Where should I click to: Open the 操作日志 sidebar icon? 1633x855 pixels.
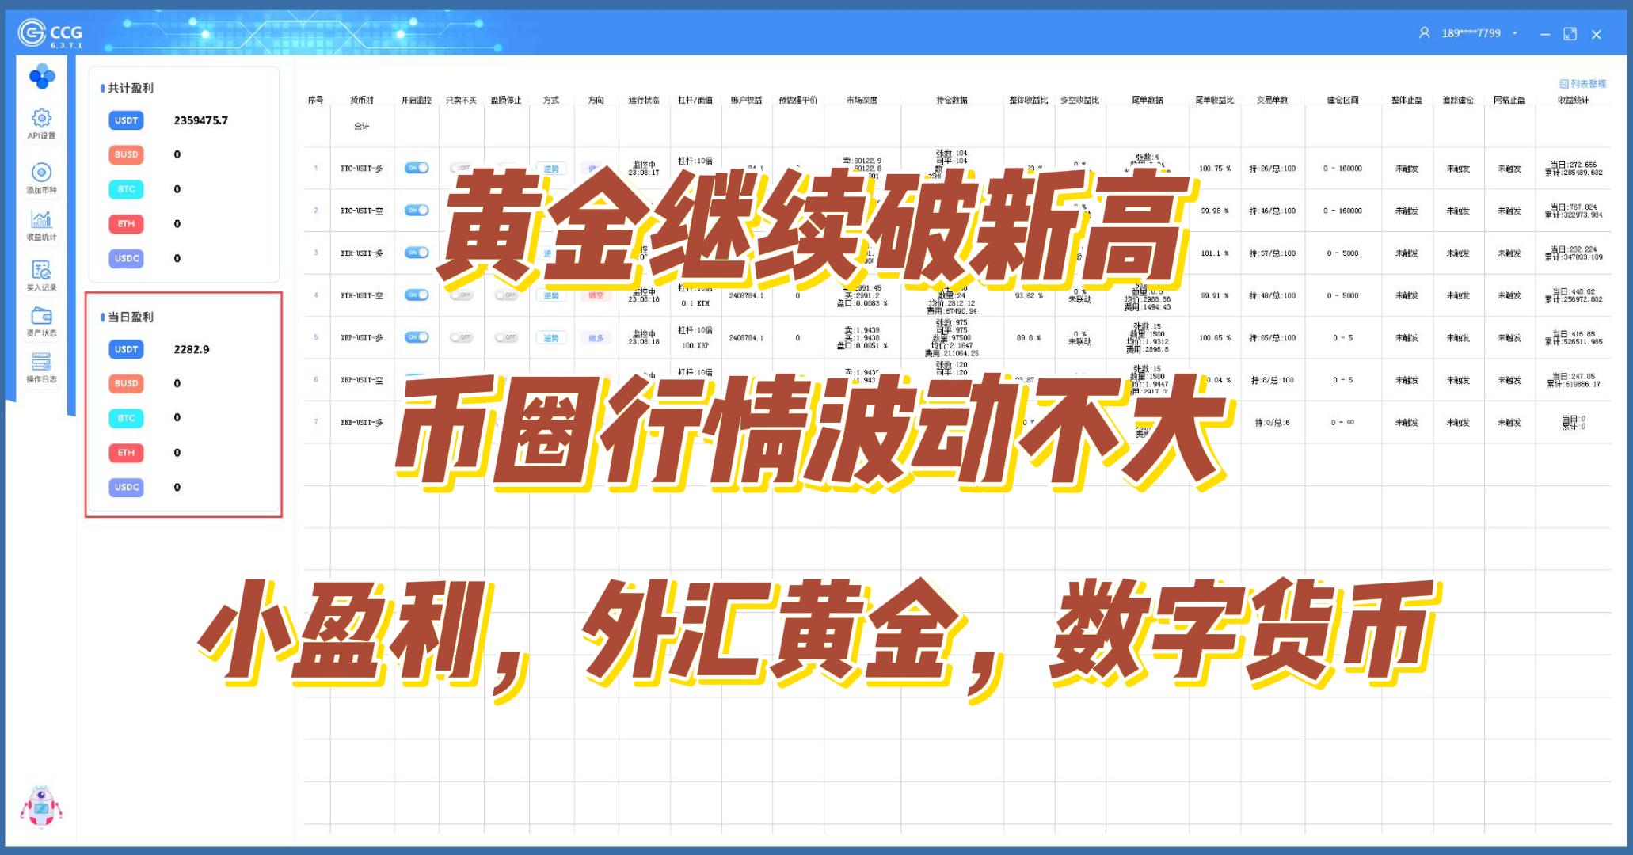pos(41,363)
